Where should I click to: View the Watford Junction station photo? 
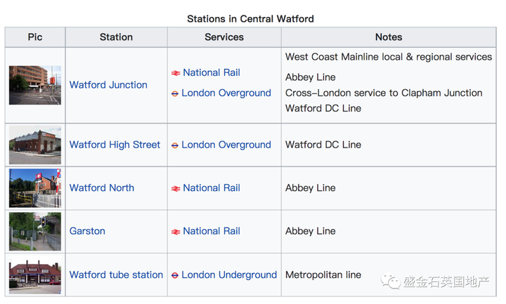click(x=35, y=85)
